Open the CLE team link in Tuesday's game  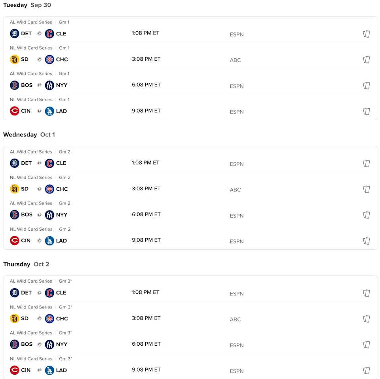click(x=61, y=34)
